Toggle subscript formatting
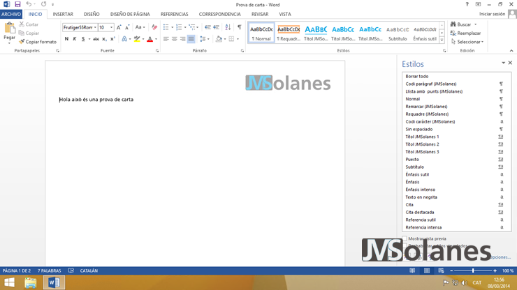The width and height of the screenshot is (517, 290). [x=104, y=39]
